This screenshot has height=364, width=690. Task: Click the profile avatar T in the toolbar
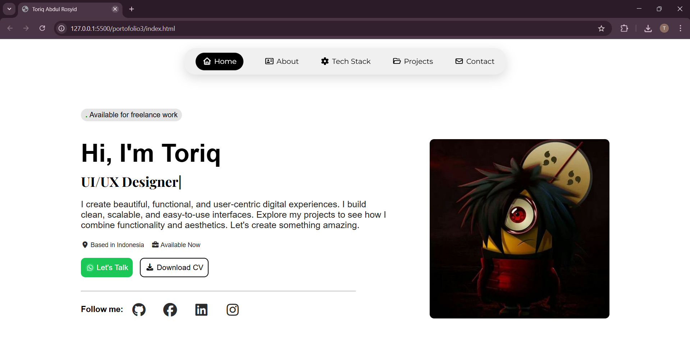coord(664,28)
